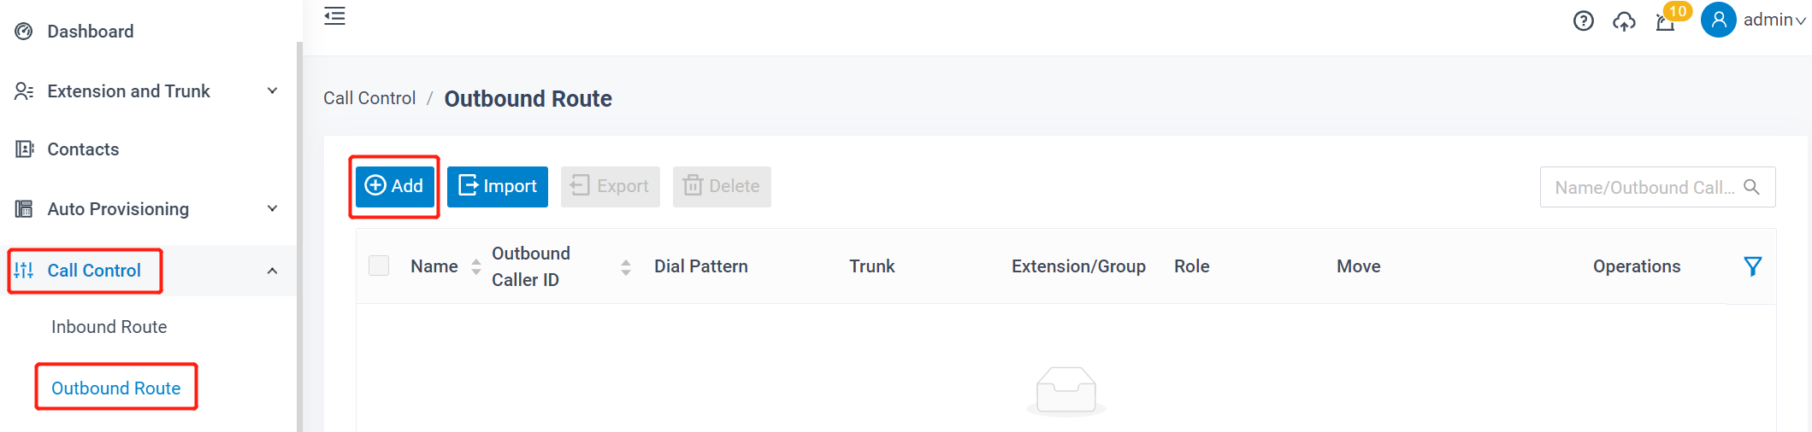
Task: Sort the table by Name column
Action: click(x=476, y=267)
